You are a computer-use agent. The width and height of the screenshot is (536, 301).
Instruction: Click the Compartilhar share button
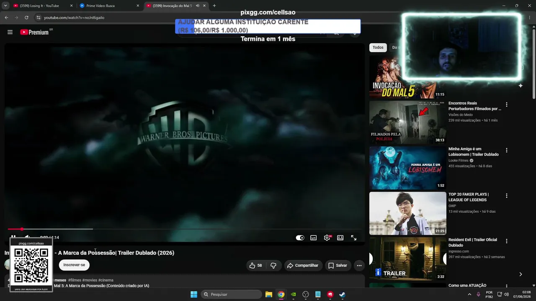pos(303,265)
